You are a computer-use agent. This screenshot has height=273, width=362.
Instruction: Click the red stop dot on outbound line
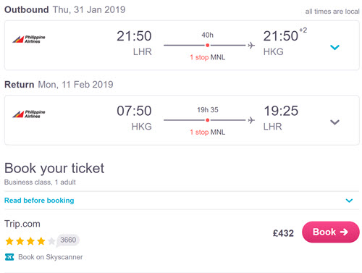[207, 45]
